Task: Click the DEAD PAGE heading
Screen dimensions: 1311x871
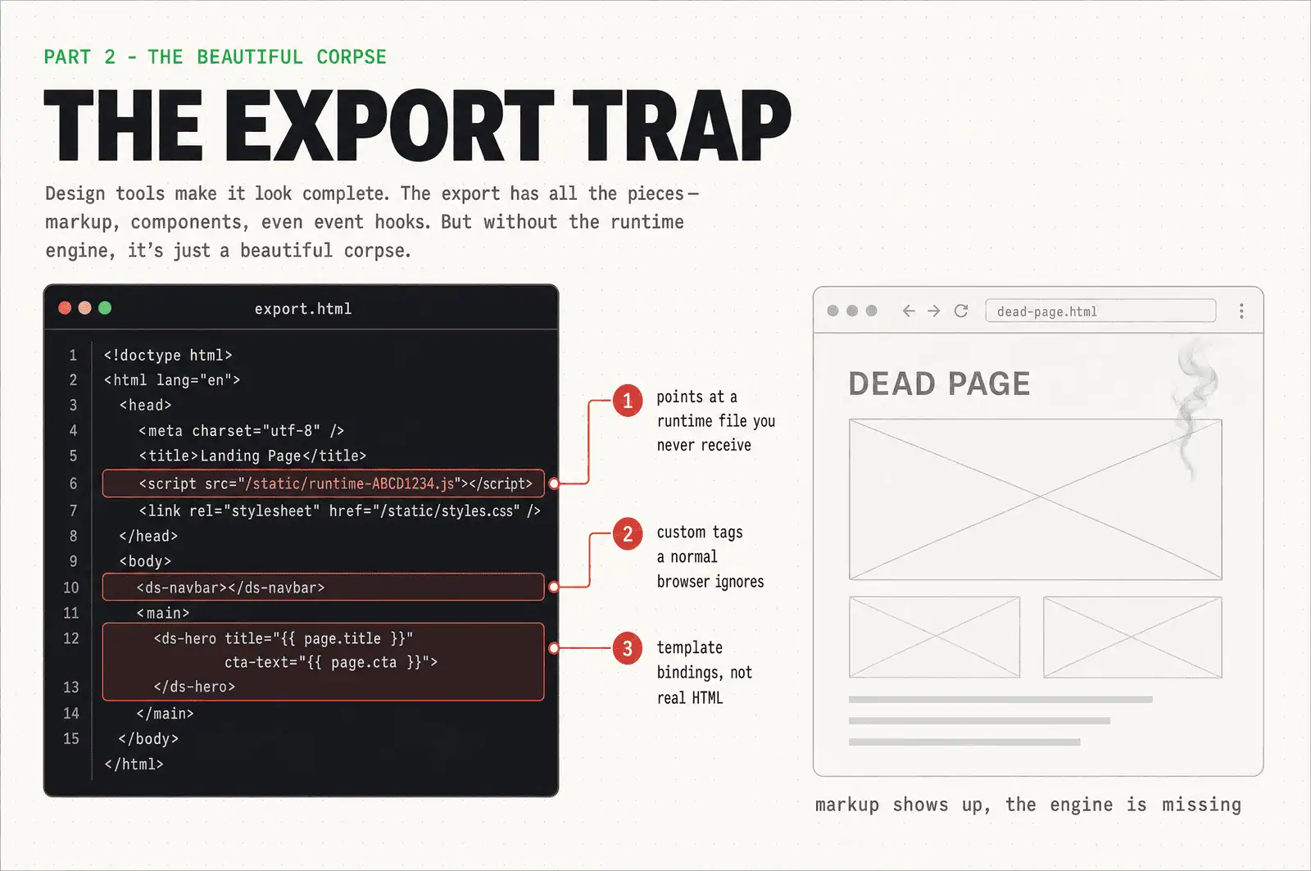Action: [939, 383]
